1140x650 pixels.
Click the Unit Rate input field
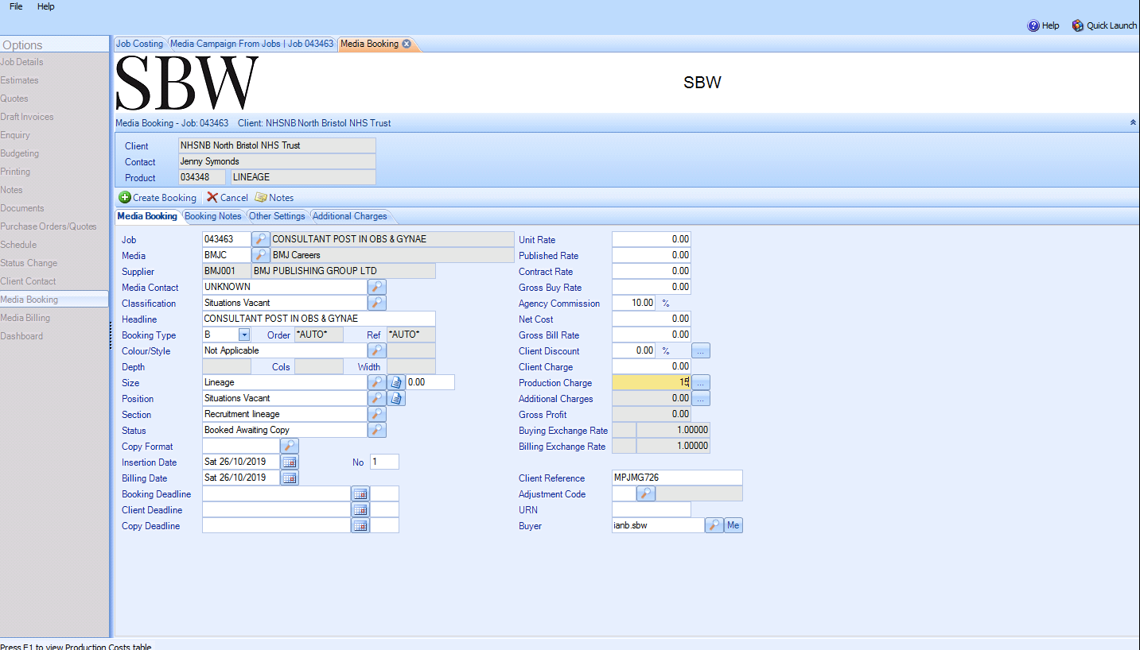[652, 239]
